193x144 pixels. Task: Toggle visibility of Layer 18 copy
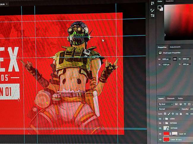[160, 139]
